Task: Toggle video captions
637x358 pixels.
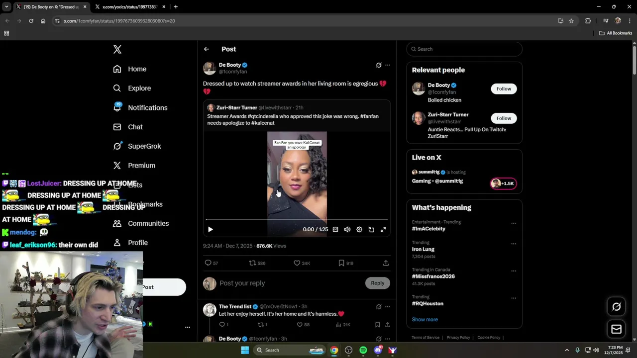Action: click(335, 229)
